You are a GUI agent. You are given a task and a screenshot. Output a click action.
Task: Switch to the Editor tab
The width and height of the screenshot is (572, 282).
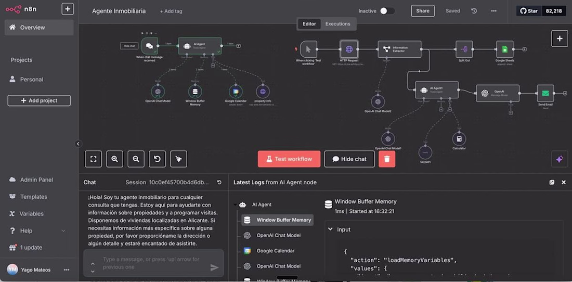[x=309, y=24]
